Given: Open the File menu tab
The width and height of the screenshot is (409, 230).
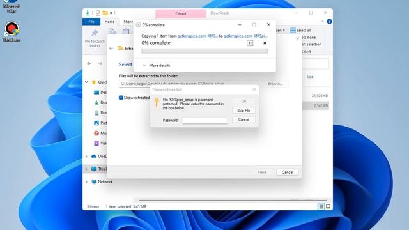Looking at the screenshot, I should coord(91,22).
